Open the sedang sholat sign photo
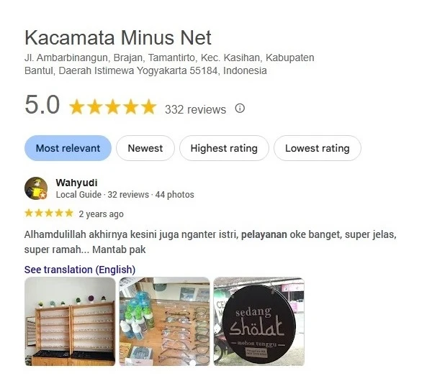Viewport: 432px width, 376px height. pyautogui.click(x=259, y=321)
